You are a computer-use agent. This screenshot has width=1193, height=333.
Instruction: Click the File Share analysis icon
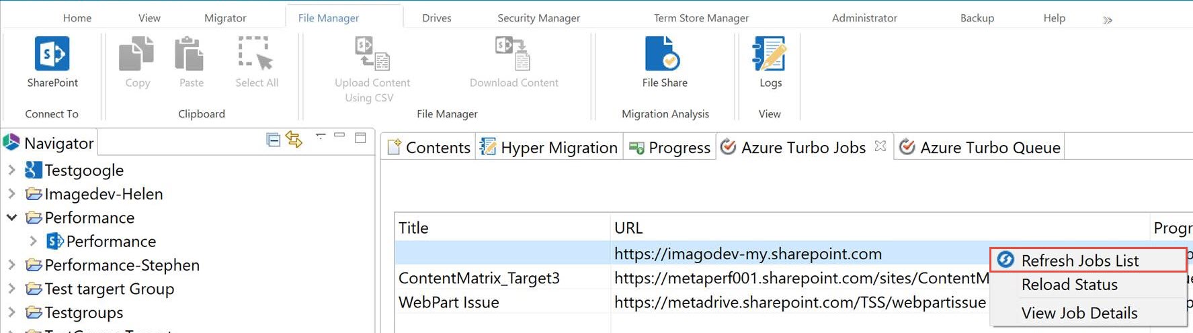point(663,54)
